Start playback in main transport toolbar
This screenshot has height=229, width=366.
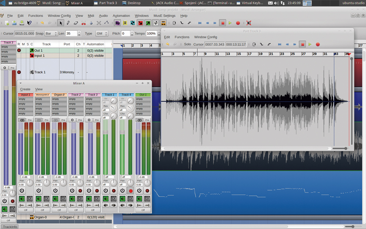(x=230, y=23)
